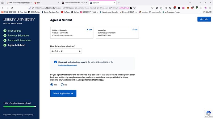List all tabs with the dropdown chevron
This screenshot has height=119, width=213.
[190, 3]
